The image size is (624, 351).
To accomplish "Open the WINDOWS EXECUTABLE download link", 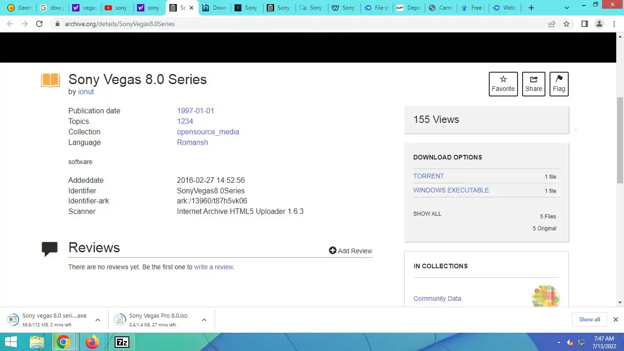I will click(x=451, y=190).
